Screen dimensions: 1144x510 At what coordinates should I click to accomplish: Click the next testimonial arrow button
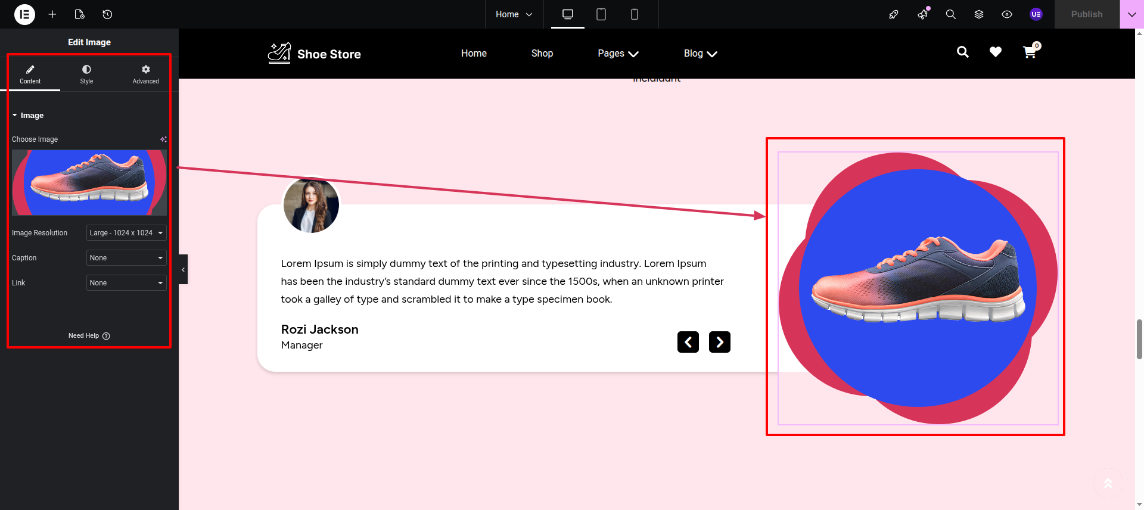719,342
